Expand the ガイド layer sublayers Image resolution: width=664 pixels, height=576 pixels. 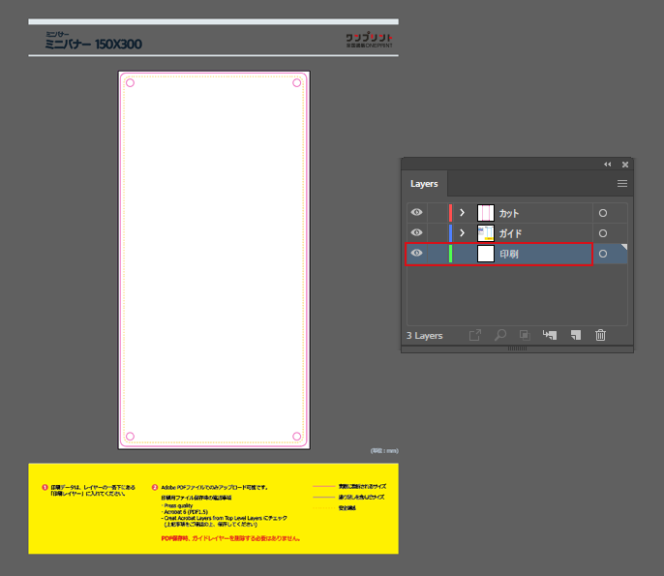463,233
